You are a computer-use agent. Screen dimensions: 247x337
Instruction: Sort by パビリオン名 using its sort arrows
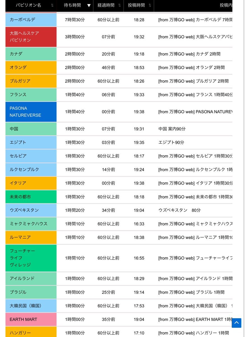click(x=52, y=5)
